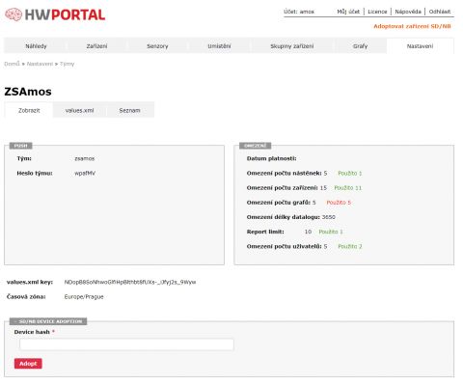Viewport: 463px width, 385px height.
Task: Click the red Adopt button
Action: [28, 364]
